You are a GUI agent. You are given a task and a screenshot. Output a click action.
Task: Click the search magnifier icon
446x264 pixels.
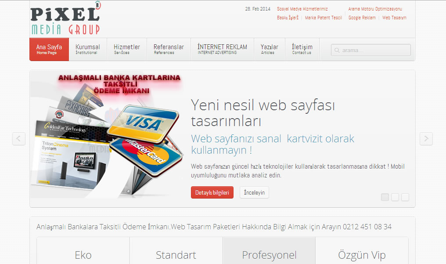coord(337,51)
